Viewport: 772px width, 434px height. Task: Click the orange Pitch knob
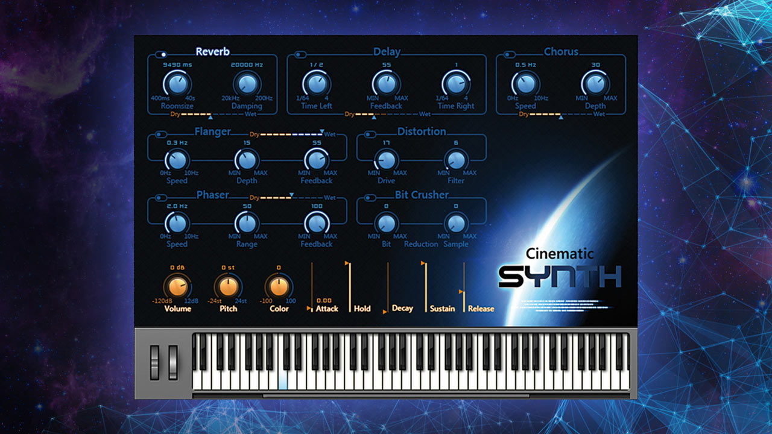click(x=228, y=286)
